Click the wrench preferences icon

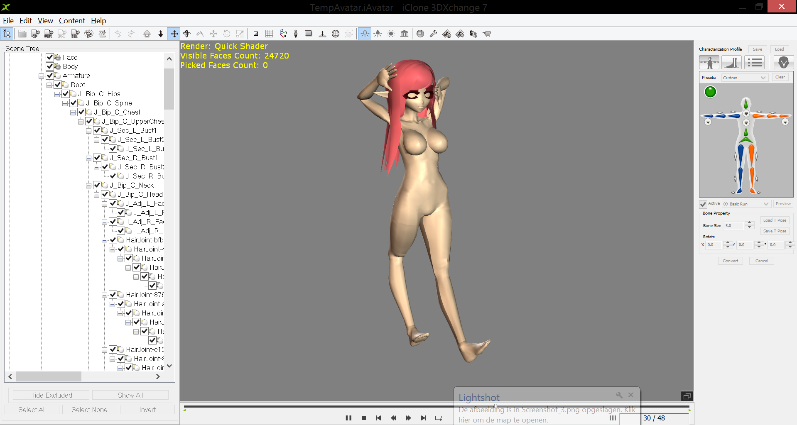click(433, 34)
